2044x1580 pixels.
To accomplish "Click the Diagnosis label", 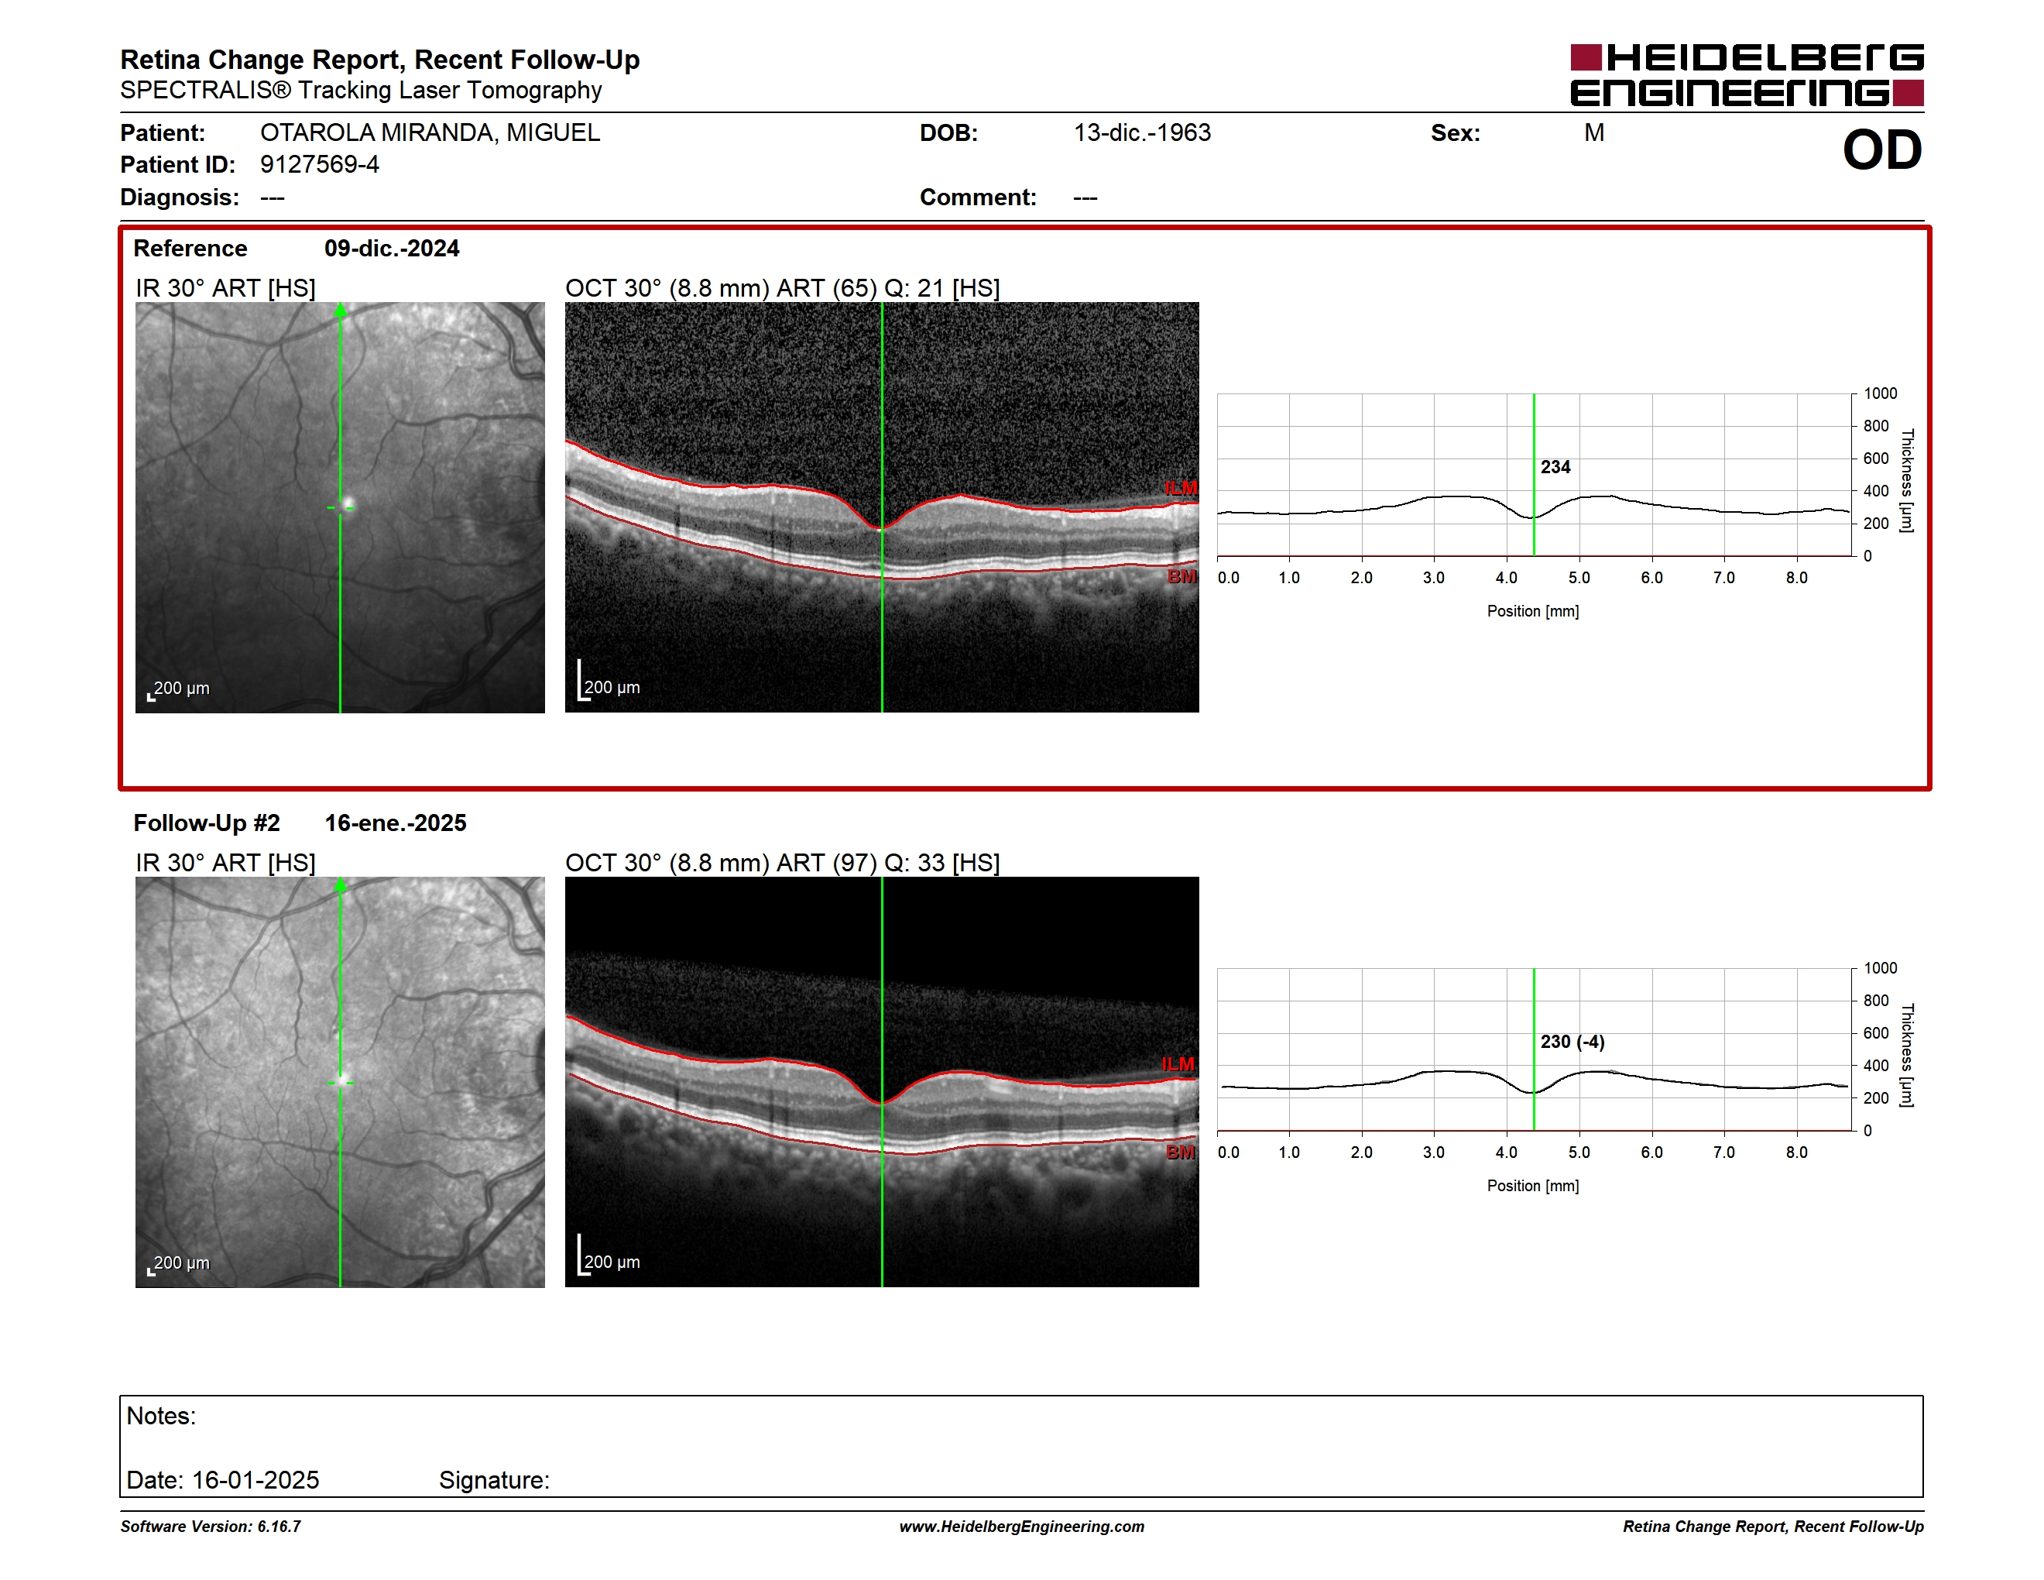I will [180, 197].
